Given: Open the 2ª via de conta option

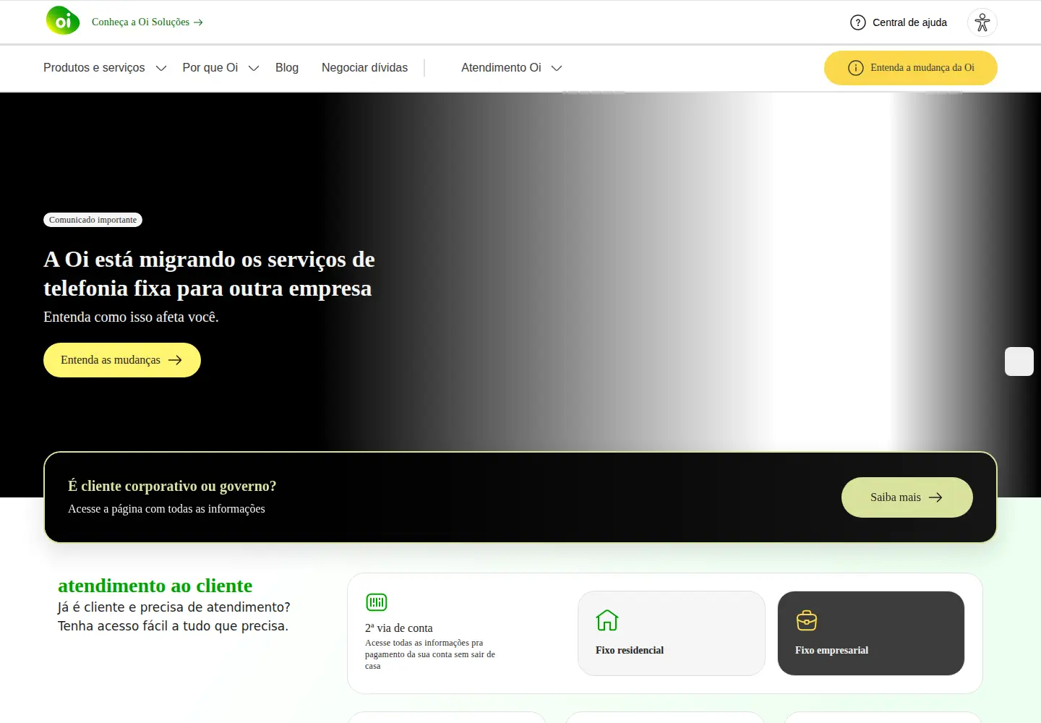Looking at the screenshot, I should 431,633.
